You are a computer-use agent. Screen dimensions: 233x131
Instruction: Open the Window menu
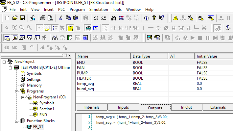pos(133,10)
